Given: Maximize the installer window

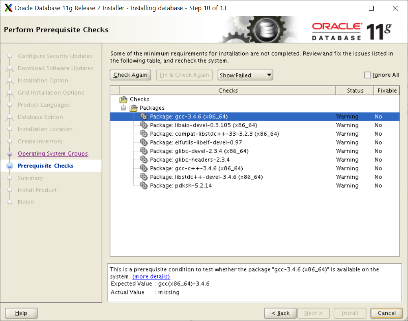Looking at the screenshot, I should pyautogui.click(x=371, y=8).
